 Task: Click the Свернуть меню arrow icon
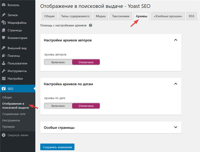[4, 135]
